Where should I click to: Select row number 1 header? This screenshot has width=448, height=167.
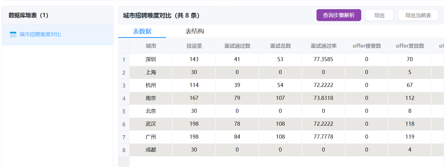click(124, 60)
